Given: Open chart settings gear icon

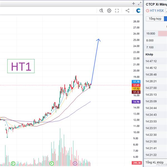Looking at the screenshot, I should (109, 11).
